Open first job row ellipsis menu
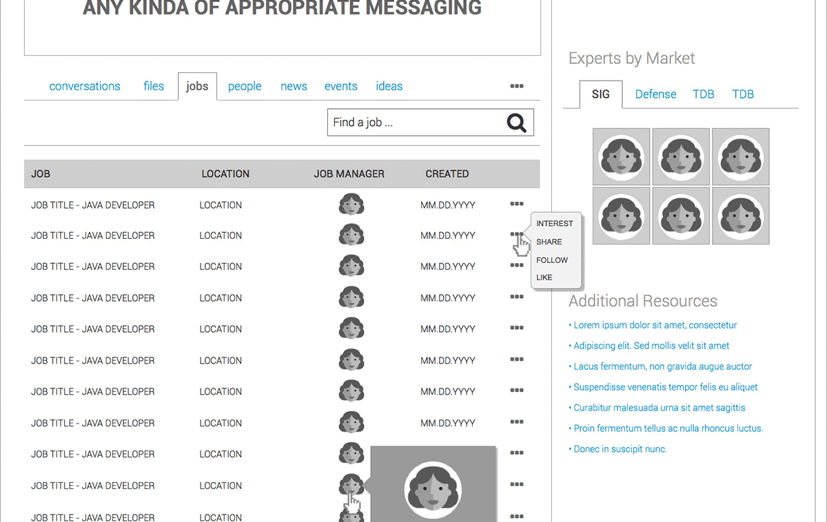Screen dimensions: 827x522 [516, 205]
